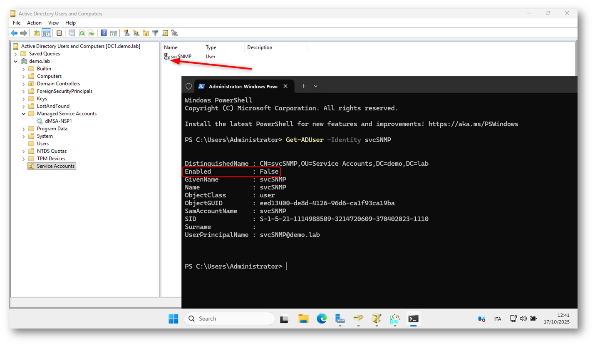Toggle the console tree visibility

47,33
